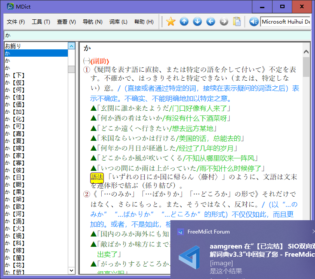
Task: Select か【価】 in the word list
Action: click(x=36, y=104)
